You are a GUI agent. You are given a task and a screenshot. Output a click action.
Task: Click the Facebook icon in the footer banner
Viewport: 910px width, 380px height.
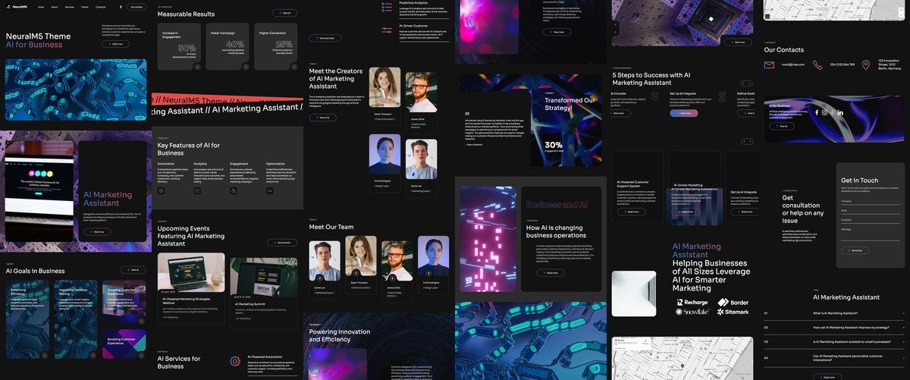pyautogui.click(x=817, y=112)
